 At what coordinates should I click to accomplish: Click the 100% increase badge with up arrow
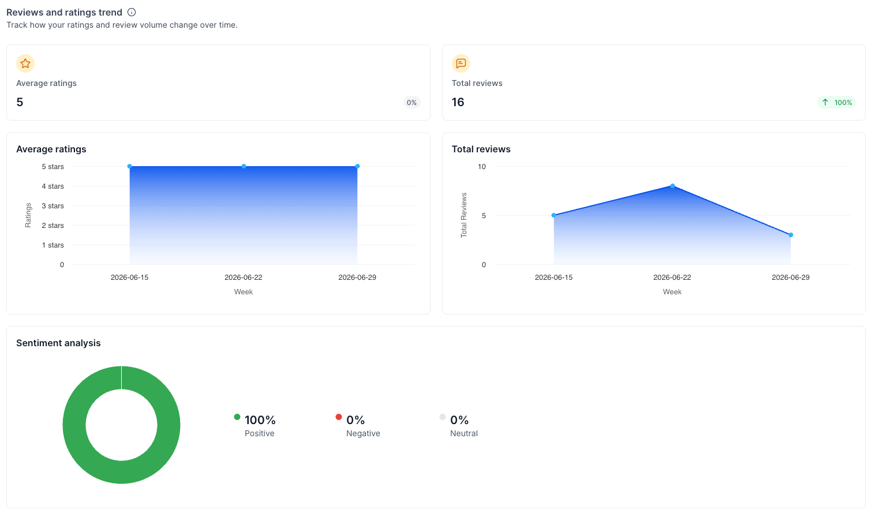(x=837, y=102)
